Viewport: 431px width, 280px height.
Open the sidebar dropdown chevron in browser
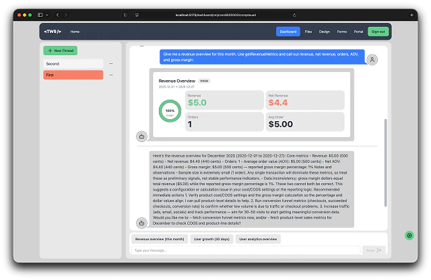coord(47,15)
